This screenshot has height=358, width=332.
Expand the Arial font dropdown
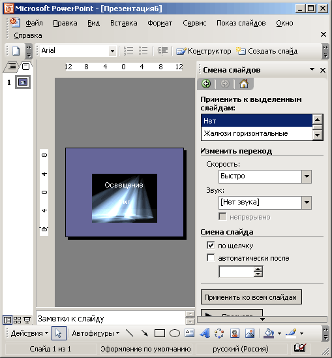point(112,51)
